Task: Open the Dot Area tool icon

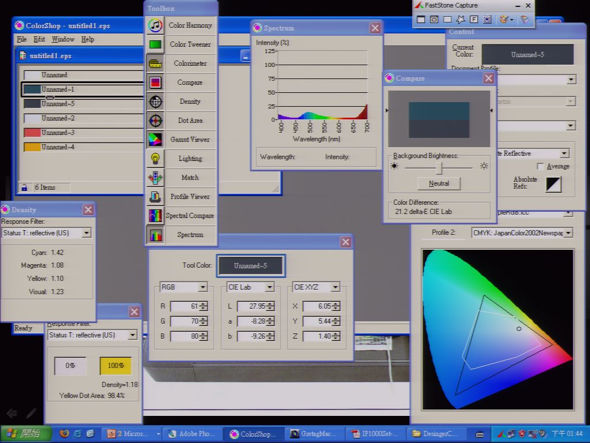Action: [x=155, y=121]
